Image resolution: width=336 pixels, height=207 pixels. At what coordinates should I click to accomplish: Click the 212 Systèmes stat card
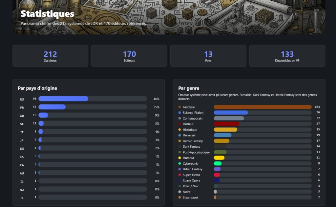point(50,56)
